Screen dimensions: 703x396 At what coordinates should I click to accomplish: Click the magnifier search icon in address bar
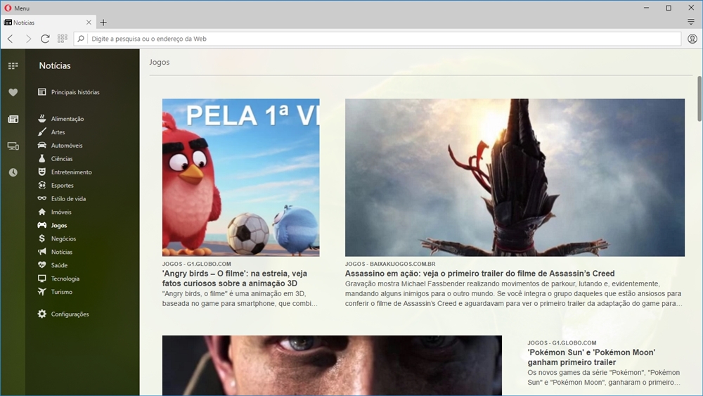point(81,39)
